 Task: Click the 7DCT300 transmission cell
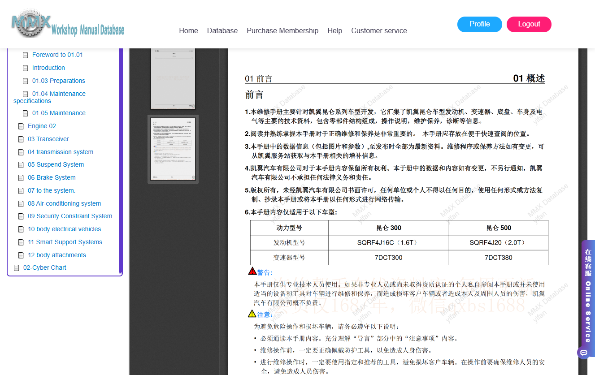click(389, 258)
